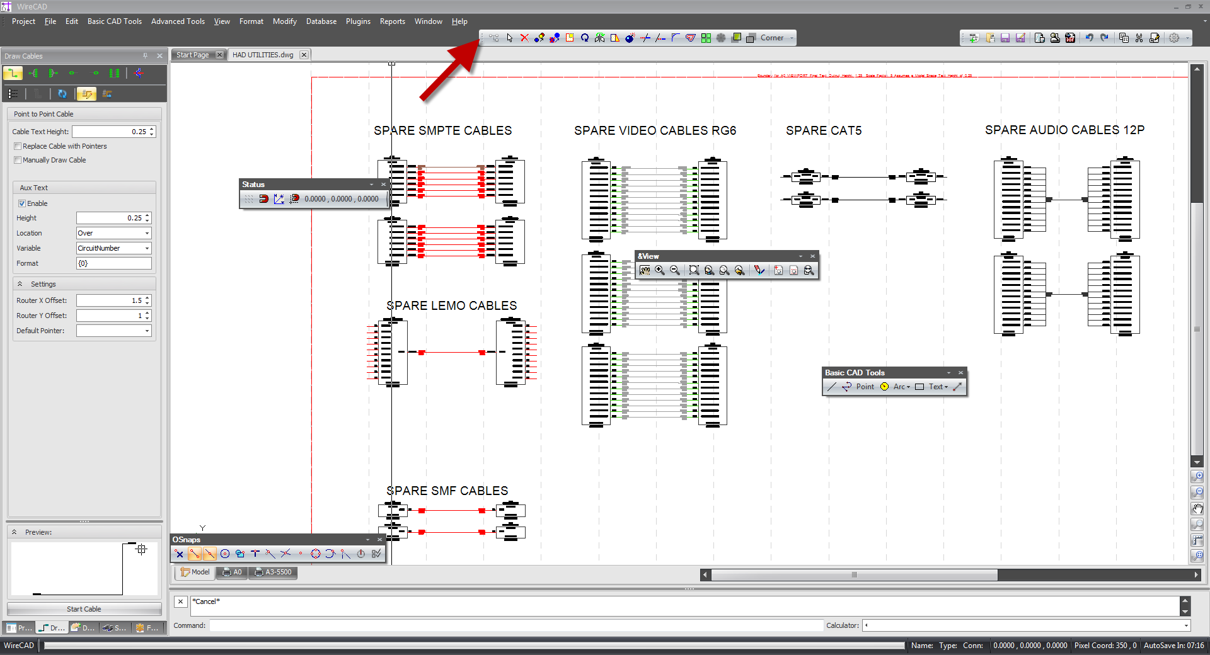Uncheck the Aux Text Enable checkbox
Viewport: 1210px width, 655px height.
pos(22,203)
